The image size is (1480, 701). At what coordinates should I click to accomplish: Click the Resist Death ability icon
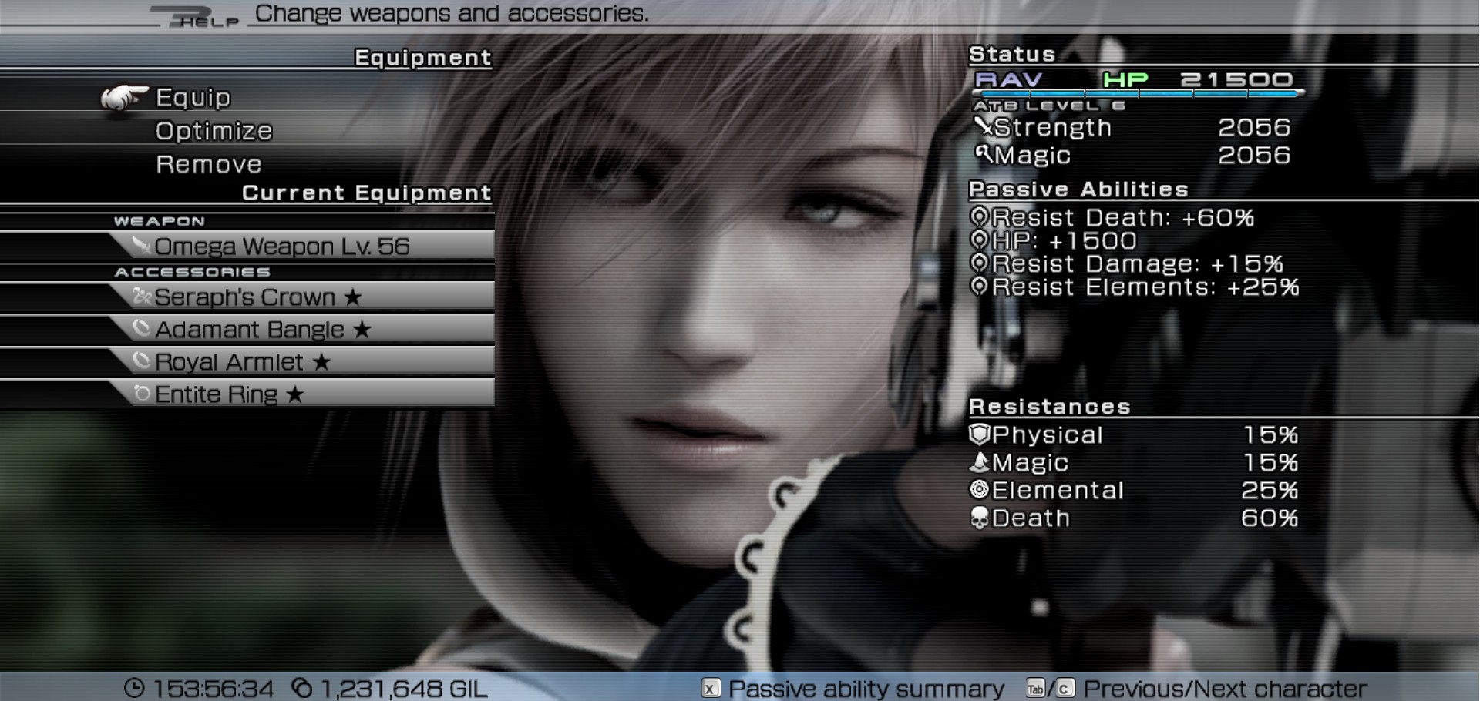[979, 216]
